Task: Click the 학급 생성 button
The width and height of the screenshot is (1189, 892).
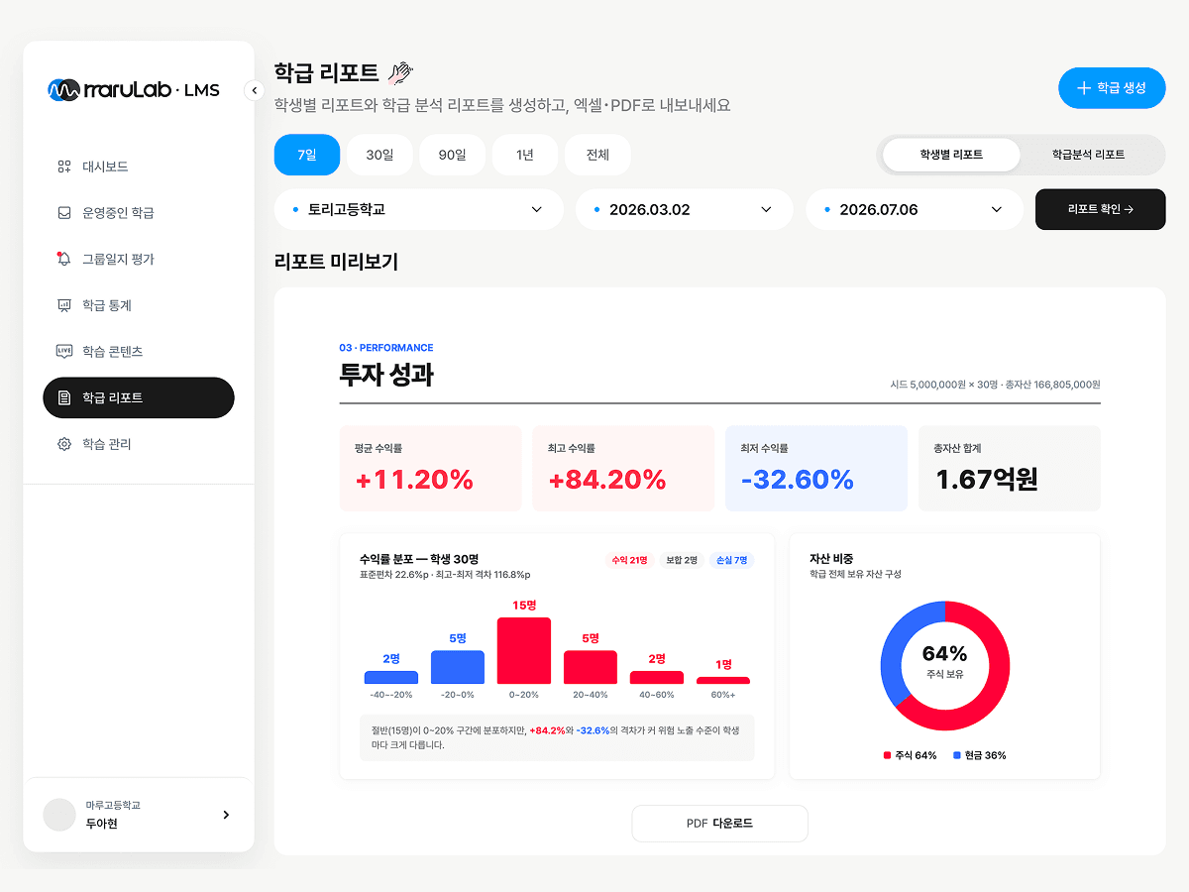Action: (1112, 88)
